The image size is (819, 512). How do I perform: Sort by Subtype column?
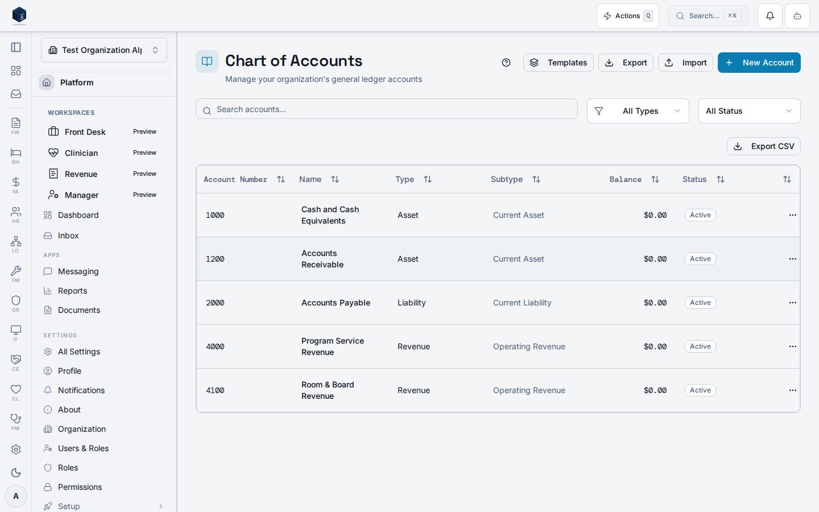[515, 179]
